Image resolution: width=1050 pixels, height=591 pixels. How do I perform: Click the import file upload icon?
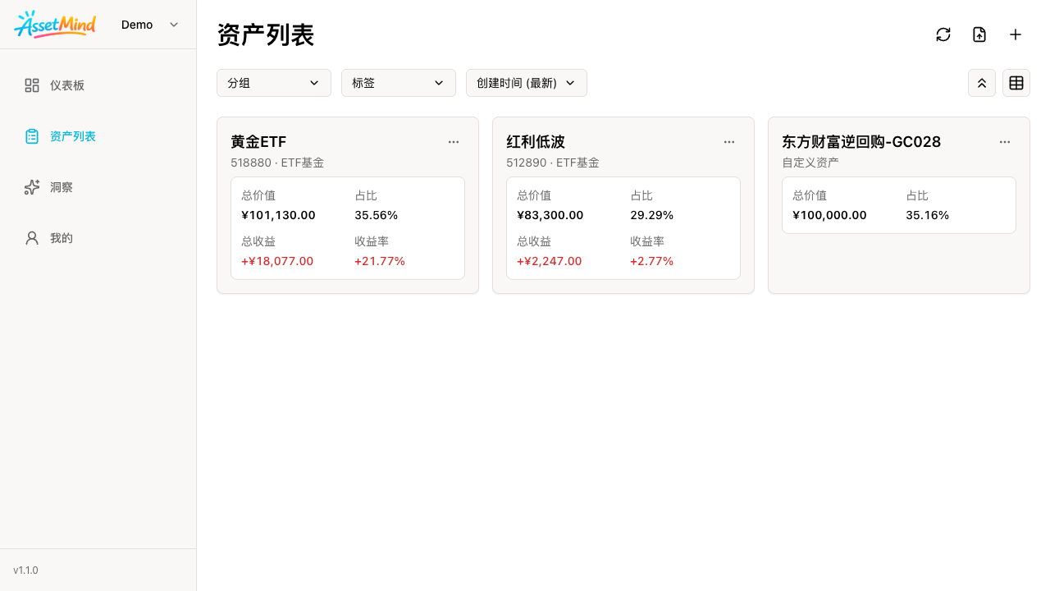pos(979,34)
